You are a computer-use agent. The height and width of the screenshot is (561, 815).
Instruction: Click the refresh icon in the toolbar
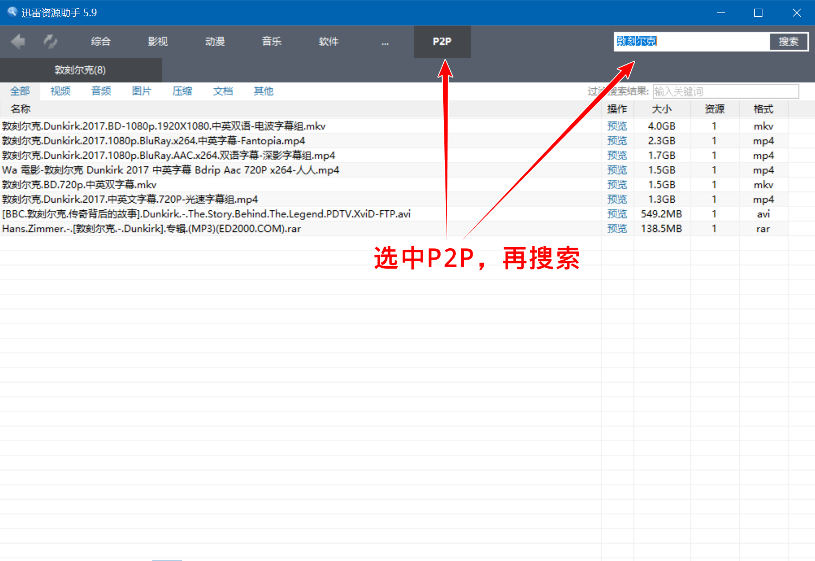[x=50, y=41]
